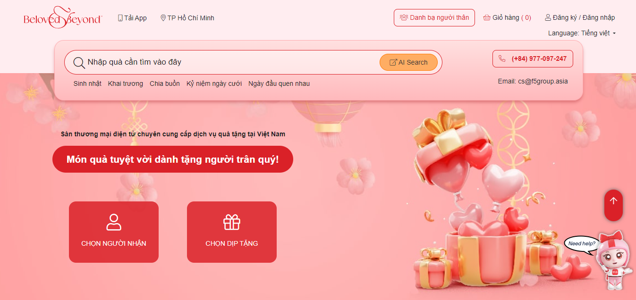Click the location pin icon for TP Hồ Chí Minh

[163, 18]
